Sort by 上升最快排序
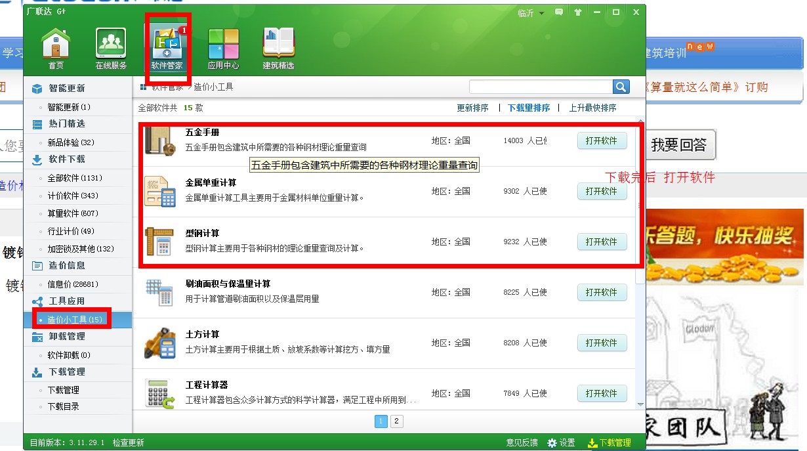The height and width of the screenshot is (451, 807). point(592,108)
